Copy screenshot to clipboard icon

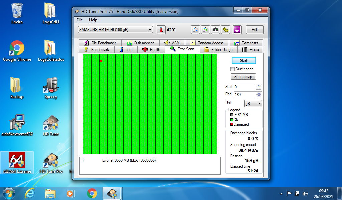[x=205, y=30]
